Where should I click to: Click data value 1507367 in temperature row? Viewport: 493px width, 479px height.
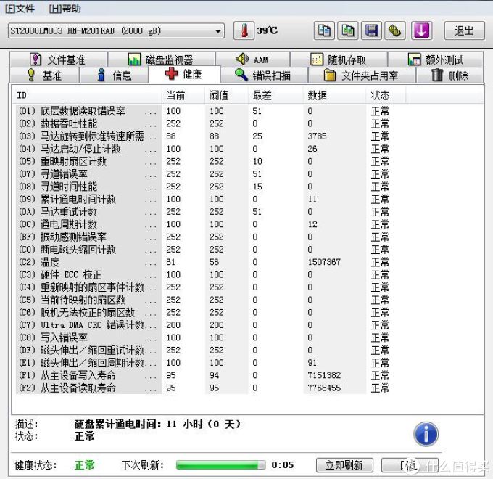(x=324, y=262)
